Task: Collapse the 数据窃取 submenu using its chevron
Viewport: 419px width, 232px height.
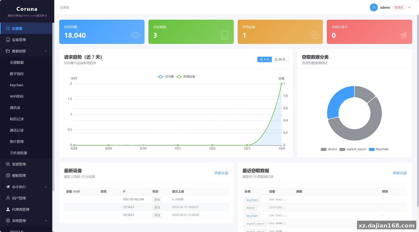Action: [x=46, y=51]
